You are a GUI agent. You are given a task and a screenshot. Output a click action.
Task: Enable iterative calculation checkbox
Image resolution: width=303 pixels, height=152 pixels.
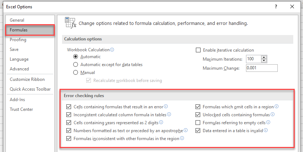click(x=198, y=50)
